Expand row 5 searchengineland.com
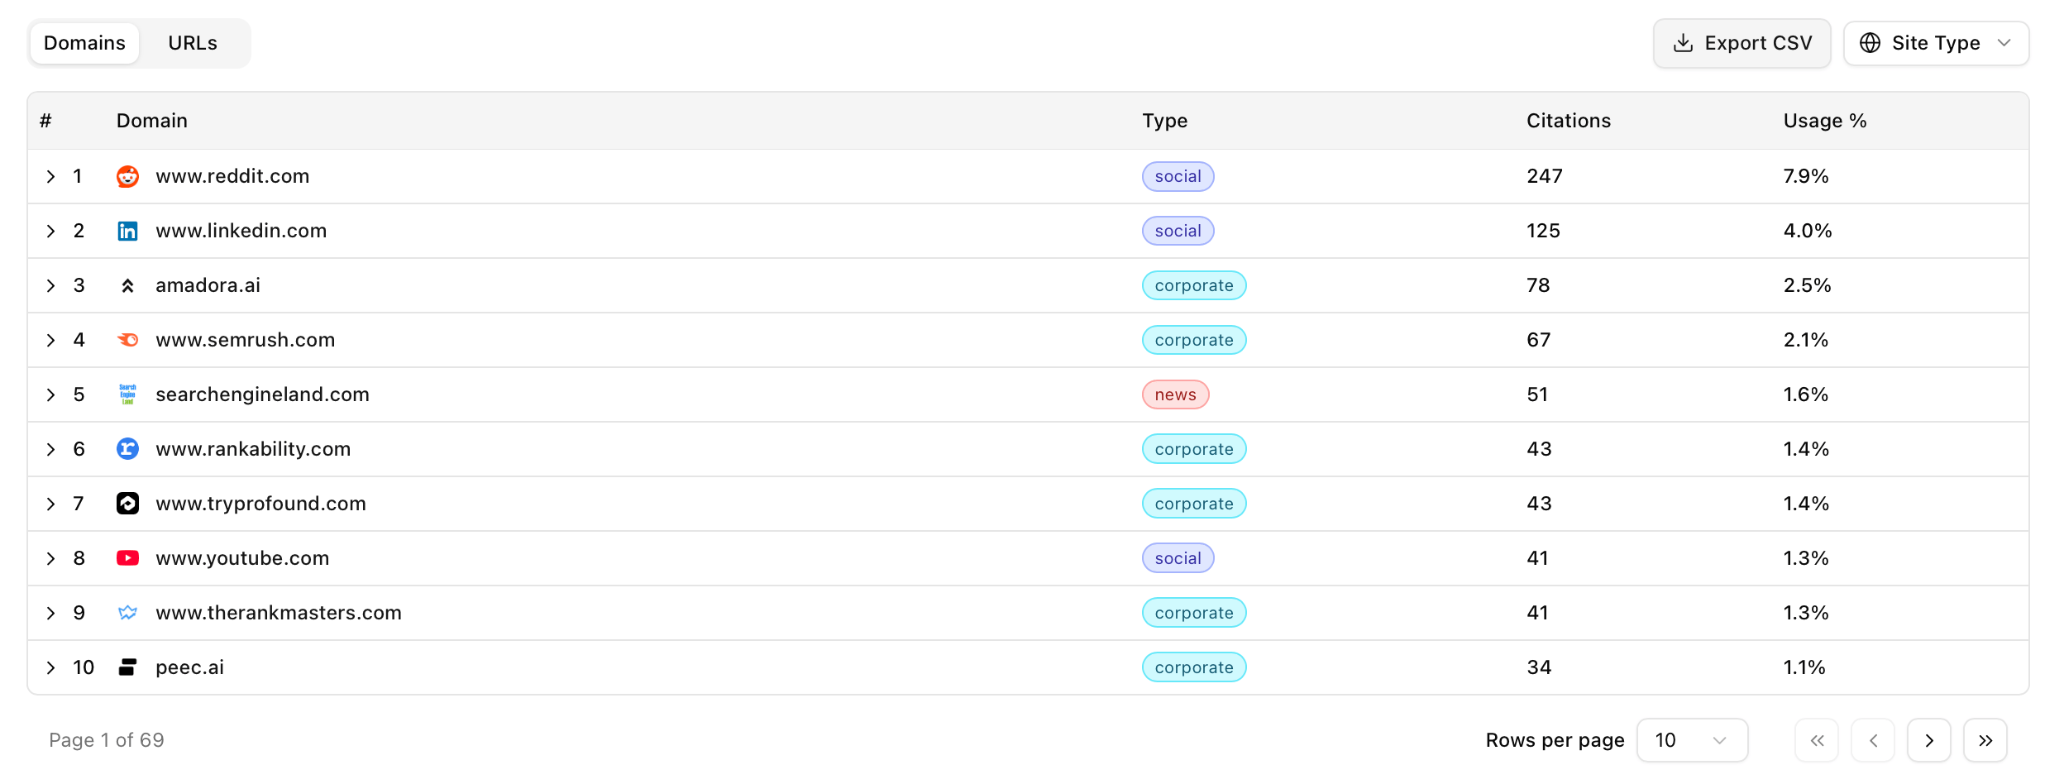The width and height of the screenshot is (2064, 784). (x=50, y=394)
